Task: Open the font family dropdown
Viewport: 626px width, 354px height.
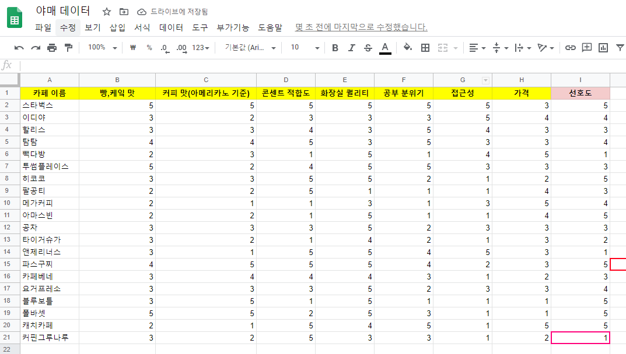Action: [x=250, y=48]
